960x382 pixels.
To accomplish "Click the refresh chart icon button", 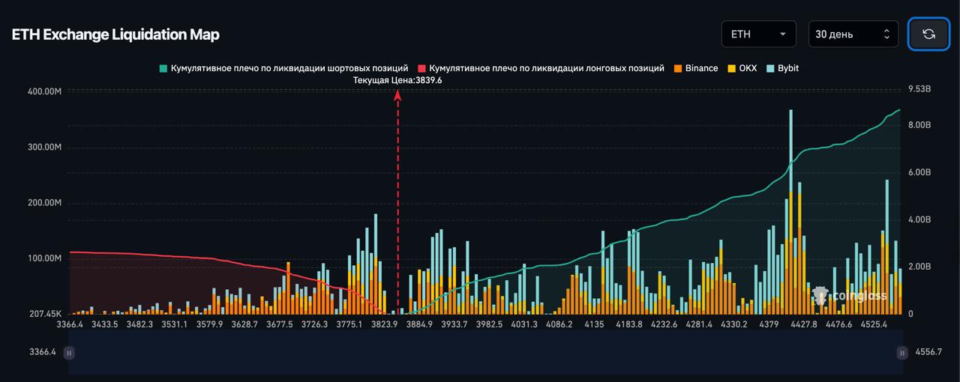I will point(928,34).
